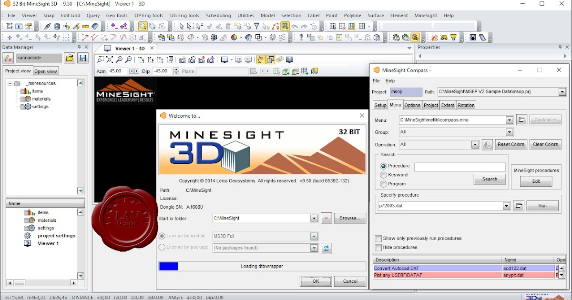Click the filter funnel icon in the toolbar
Screen dimensions: 572x300
click(256, 27)
